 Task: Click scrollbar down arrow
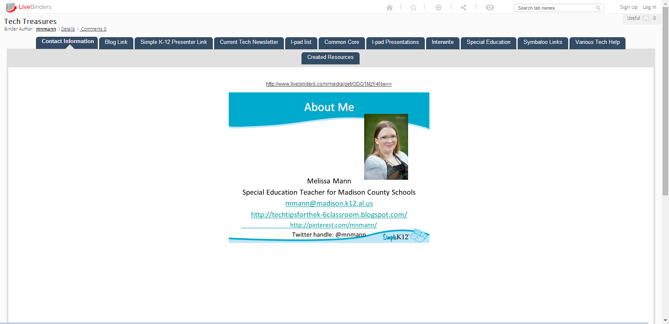tap(665, 321)
